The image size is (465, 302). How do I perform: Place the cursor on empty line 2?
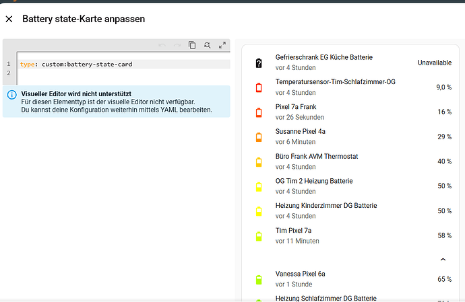click(124, 73)
